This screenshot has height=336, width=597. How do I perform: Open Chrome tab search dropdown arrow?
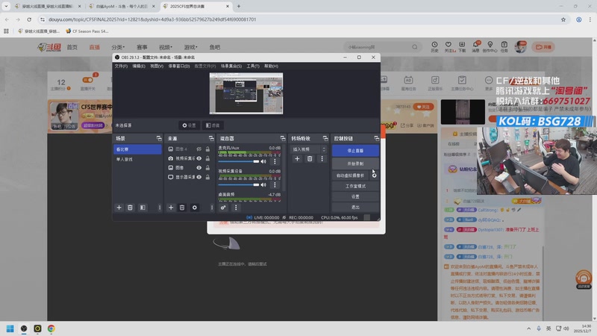coord(6,6)
